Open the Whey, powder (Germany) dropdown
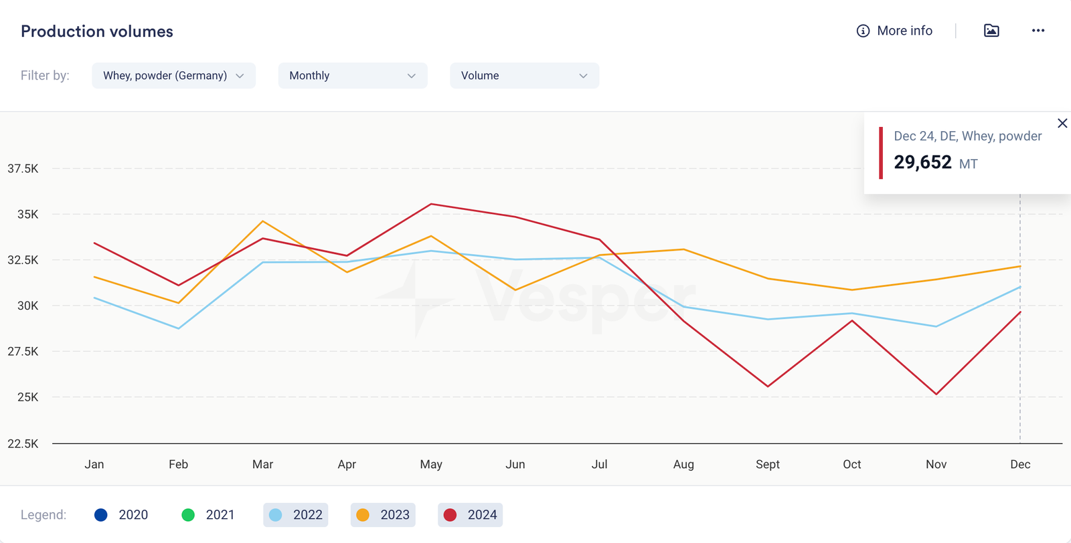This screenshot has width=1071, height=543. point(173,76)
